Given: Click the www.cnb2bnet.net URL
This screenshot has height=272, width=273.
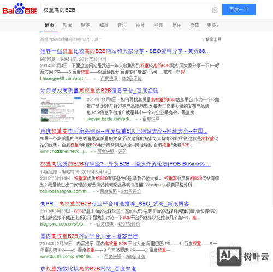Looking at the screenshot, I should tap(64, 151).
